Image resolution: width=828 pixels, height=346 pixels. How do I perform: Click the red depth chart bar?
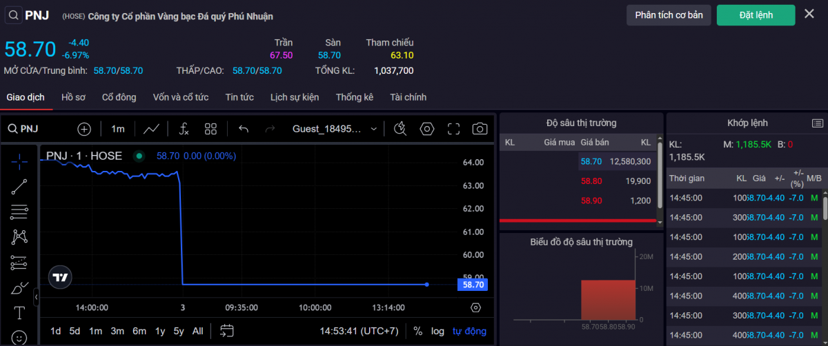click(607, 300)
